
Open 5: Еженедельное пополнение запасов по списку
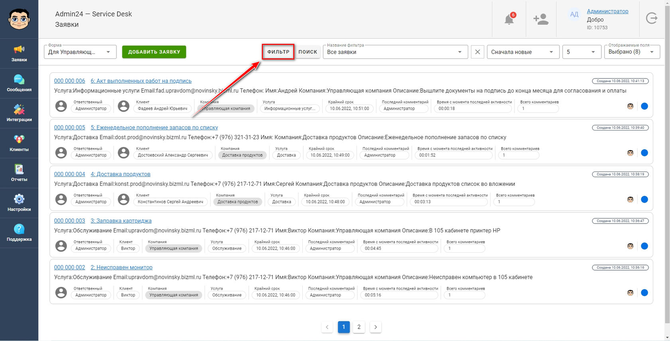point(154,127)
